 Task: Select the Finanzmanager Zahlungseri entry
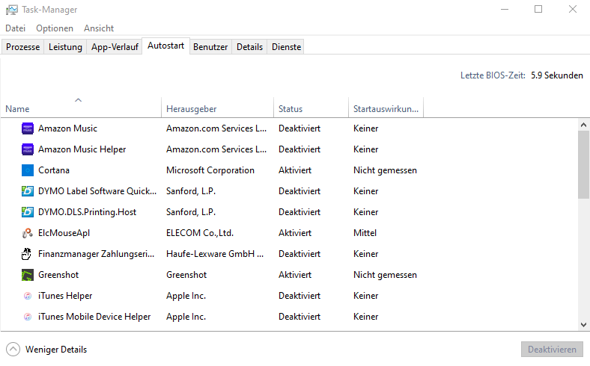[96, 254]
